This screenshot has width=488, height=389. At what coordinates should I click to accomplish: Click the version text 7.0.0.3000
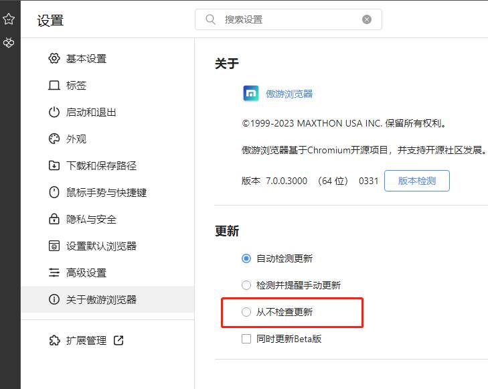(287, 181)
